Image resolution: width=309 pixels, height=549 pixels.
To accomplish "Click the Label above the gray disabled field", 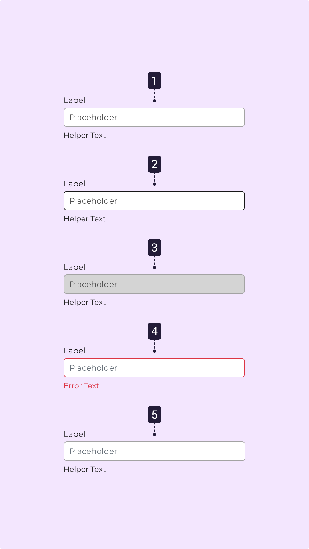I will 74,267.
